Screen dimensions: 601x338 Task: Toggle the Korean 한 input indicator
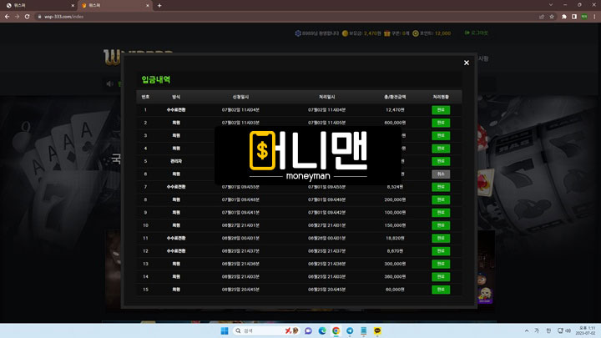[x=548, y=330]
